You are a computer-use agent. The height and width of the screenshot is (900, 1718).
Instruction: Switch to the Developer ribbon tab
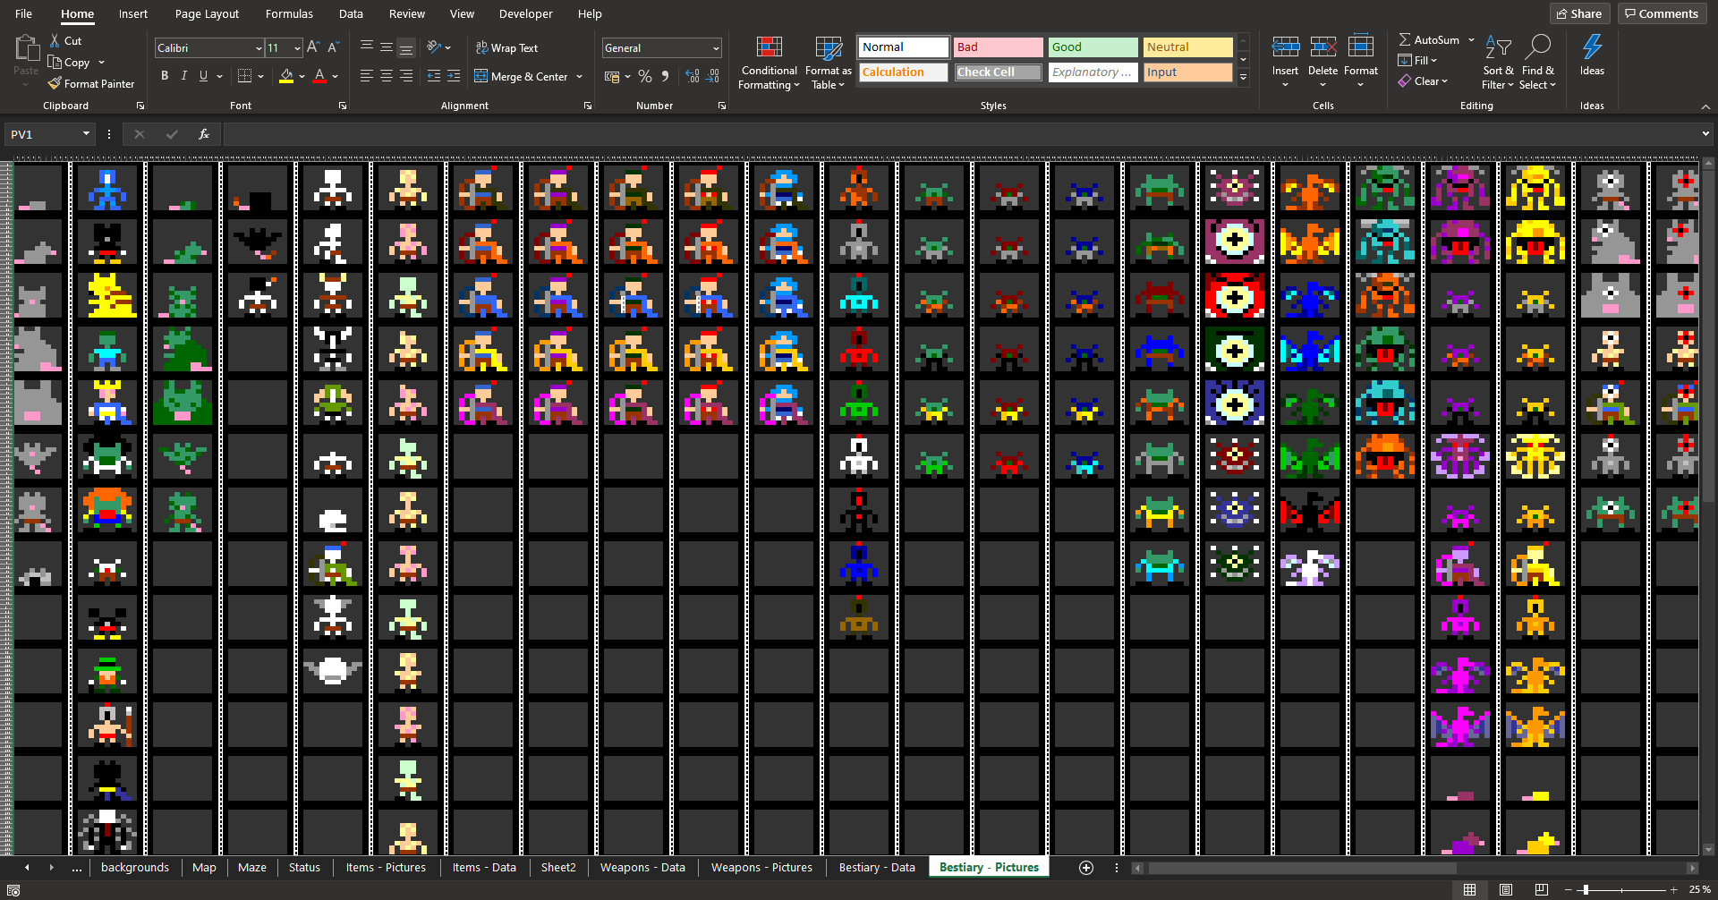click(x=526, y=13)
